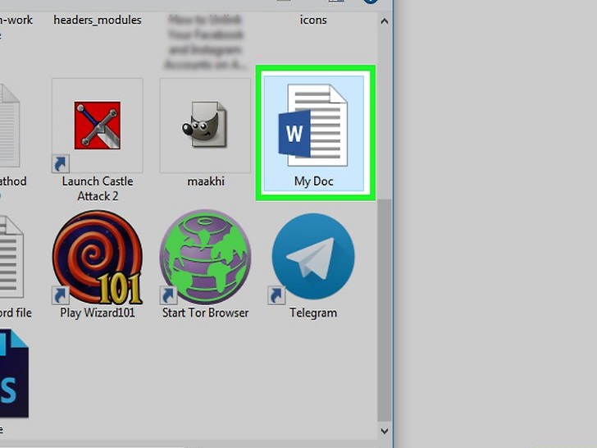
Task: Launch the Start Tor Browser globe icon
Action: click(205, 256)
